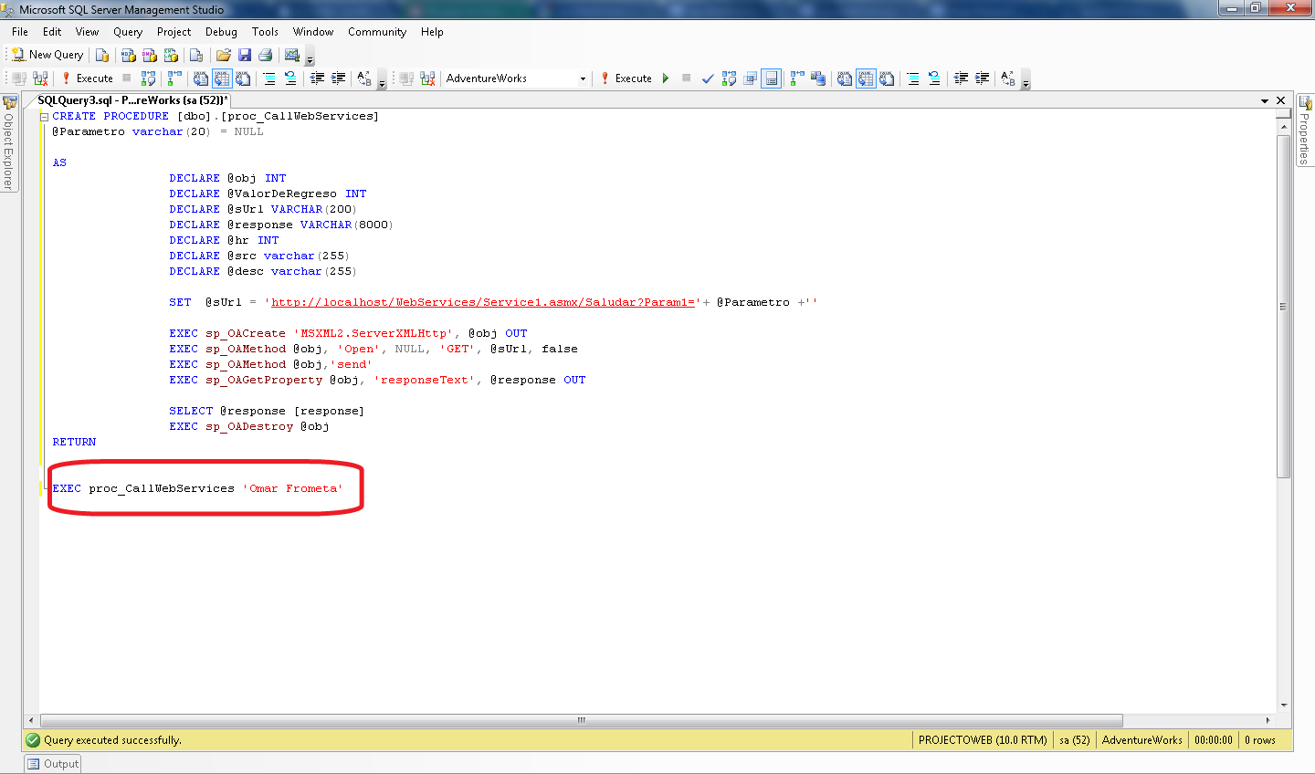
Task: Click the localhost WebServices URL in the code
Action: (x=483, y=302)
